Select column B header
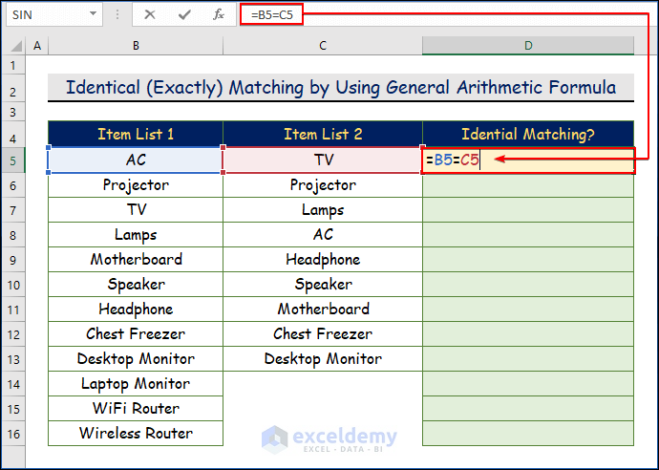 (x=136, y=46)
